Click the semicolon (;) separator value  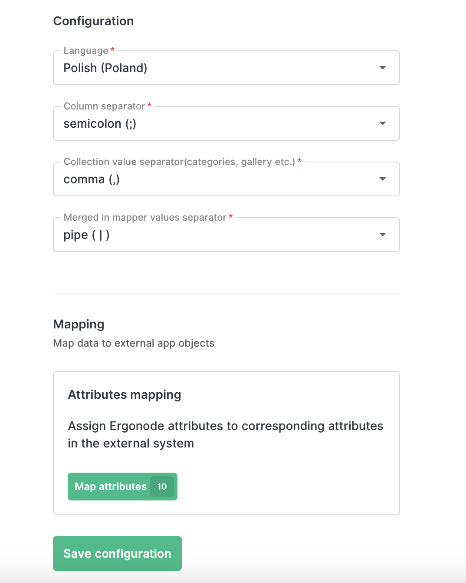click(x=100, y=124)
